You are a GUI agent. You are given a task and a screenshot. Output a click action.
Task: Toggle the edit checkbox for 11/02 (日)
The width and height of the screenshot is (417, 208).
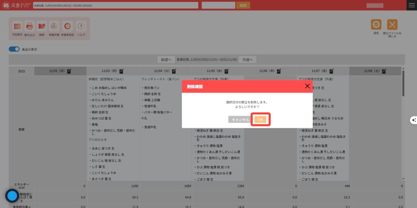(x=69, y=71)
